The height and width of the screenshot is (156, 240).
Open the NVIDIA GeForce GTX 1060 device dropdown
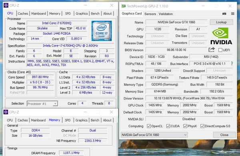click(x=154, y=135)
